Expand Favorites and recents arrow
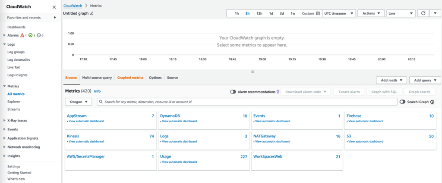 [x=55, y=17]
